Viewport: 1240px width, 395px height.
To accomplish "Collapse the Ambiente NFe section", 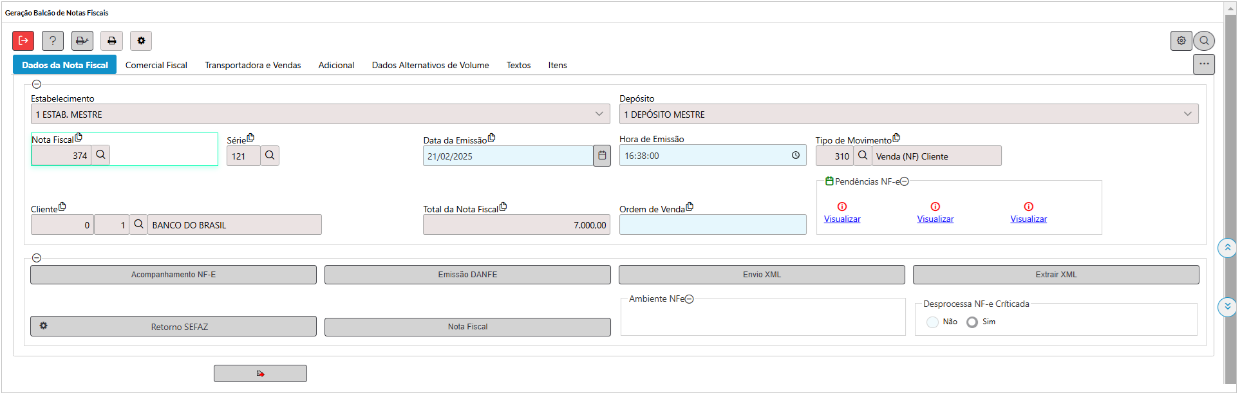I will (690, 299).
